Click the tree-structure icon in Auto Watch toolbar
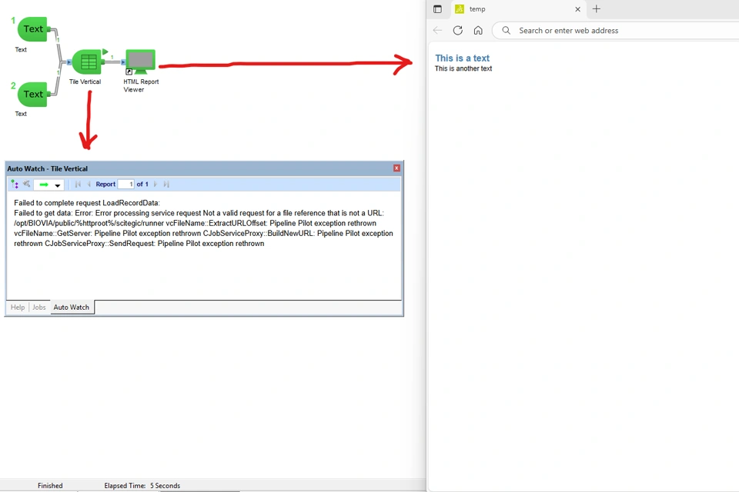This screenshot has height=492, width=739. tap(15, 184)
